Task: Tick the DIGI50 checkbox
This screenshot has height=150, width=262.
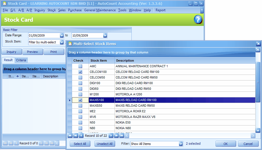Action: point(80,89)
